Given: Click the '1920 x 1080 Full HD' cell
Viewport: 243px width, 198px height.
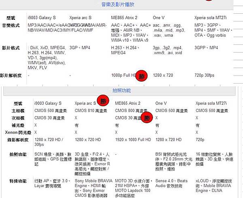Looking at the screenshot, I should tap(133, 140).
